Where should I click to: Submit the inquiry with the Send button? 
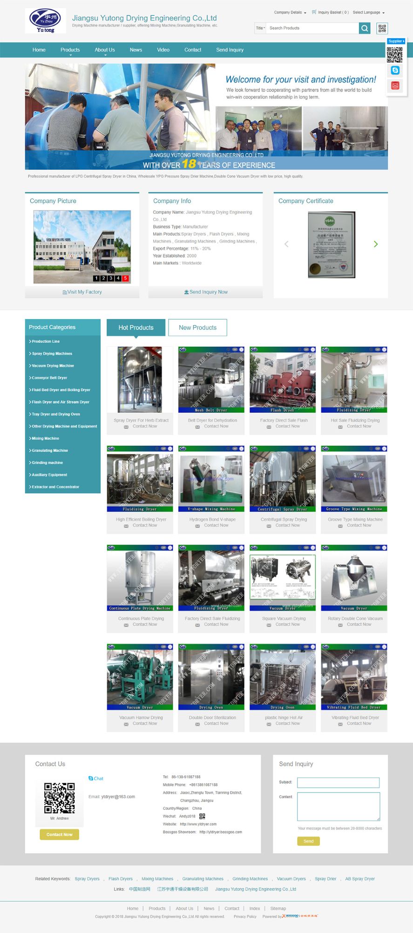click(308, 841)
